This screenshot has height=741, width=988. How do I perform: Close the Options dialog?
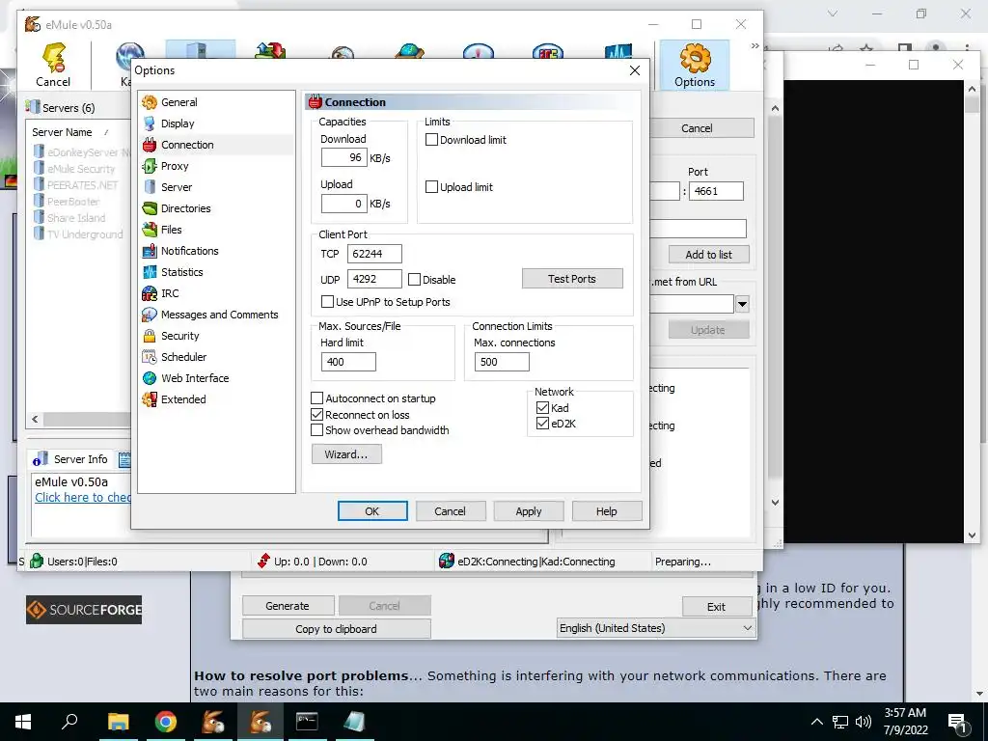635,70
